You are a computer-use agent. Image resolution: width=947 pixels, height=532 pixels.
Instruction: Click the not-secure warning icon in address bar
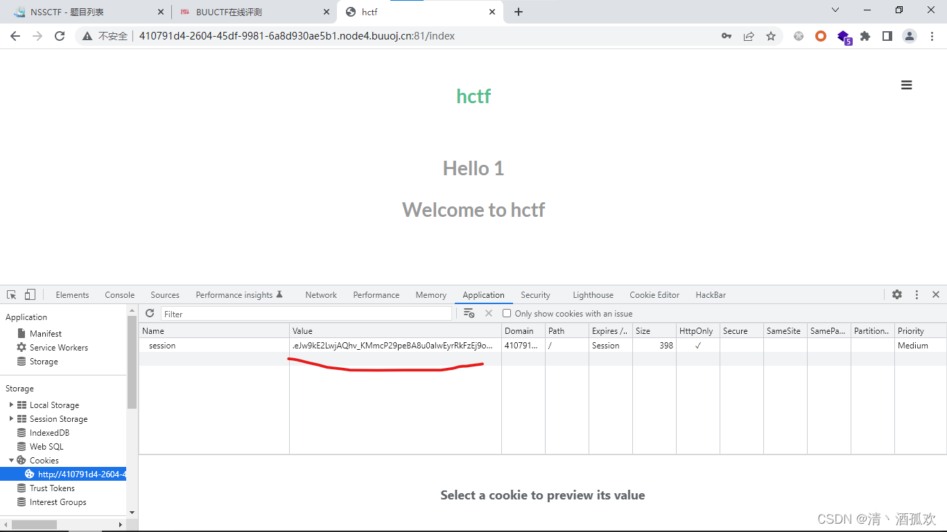coord(87,36)
